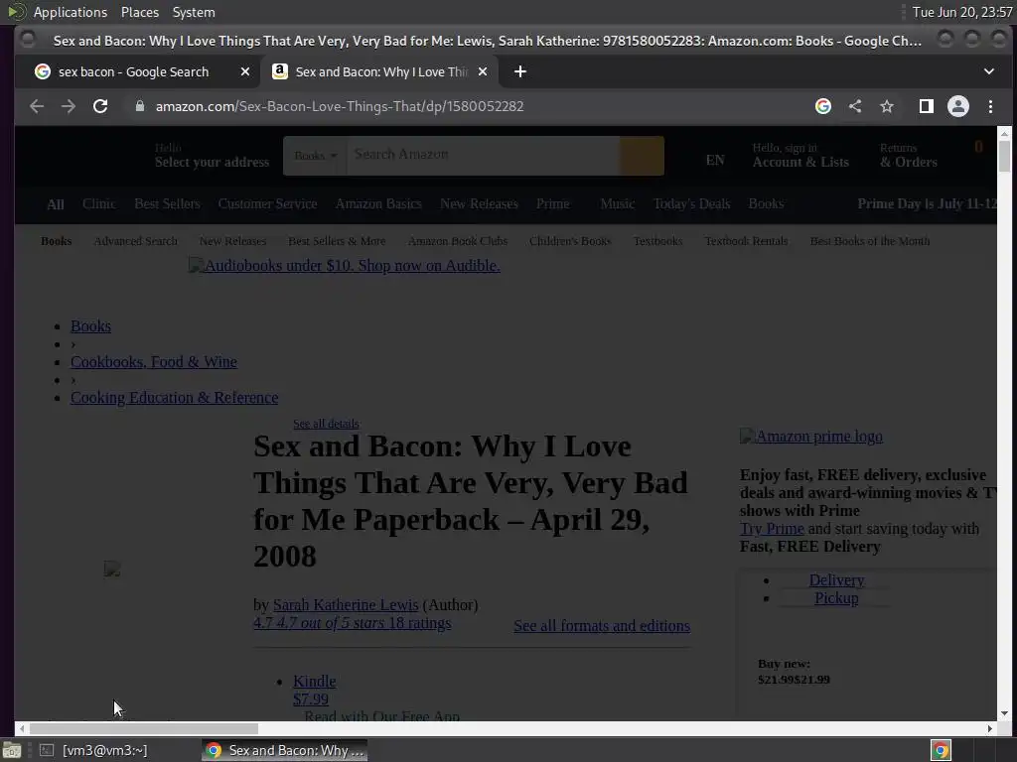Click See all formats and editions
Viewport: 1017px width, 762px height.
(602, 626)
